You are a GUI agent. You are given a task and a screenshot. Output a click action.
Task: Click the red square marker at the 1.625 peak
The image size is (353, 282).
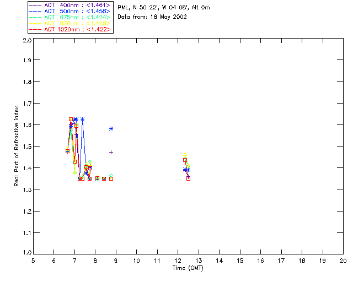[71, 119]
